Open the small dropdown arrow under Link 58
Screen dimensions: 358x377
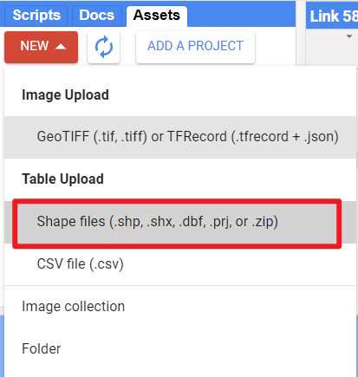tap(349, 36)
